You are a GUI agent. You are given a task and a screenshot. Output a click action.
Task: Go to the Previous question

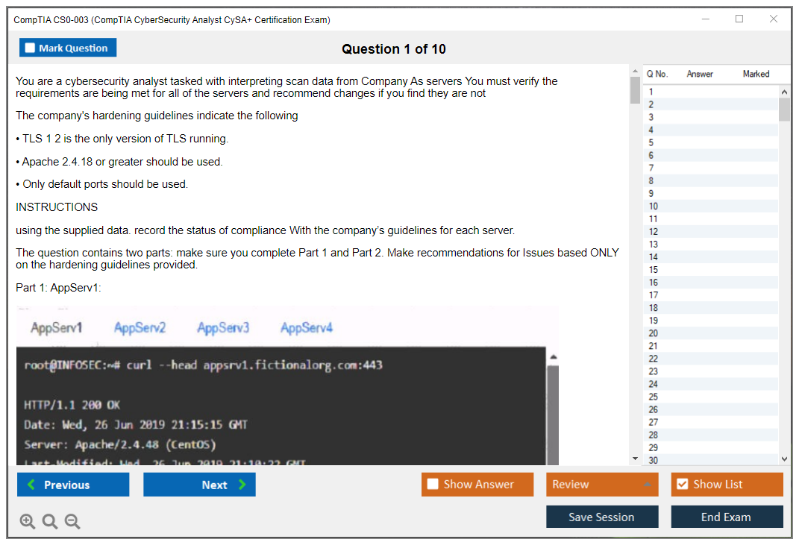tap(73, 485)
